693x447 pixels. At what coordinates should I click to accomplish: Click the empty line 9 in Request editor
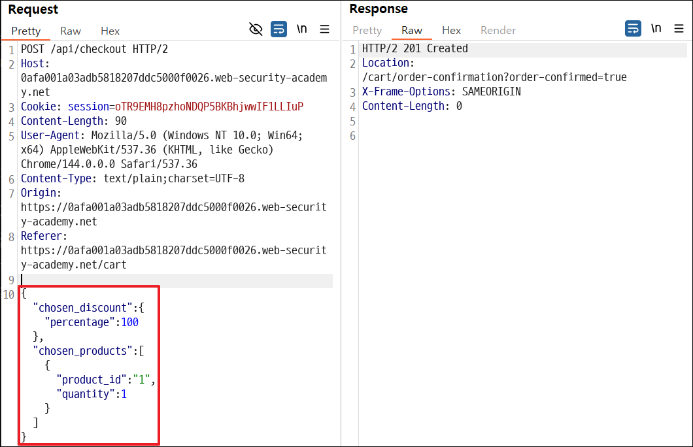[177, 280]
